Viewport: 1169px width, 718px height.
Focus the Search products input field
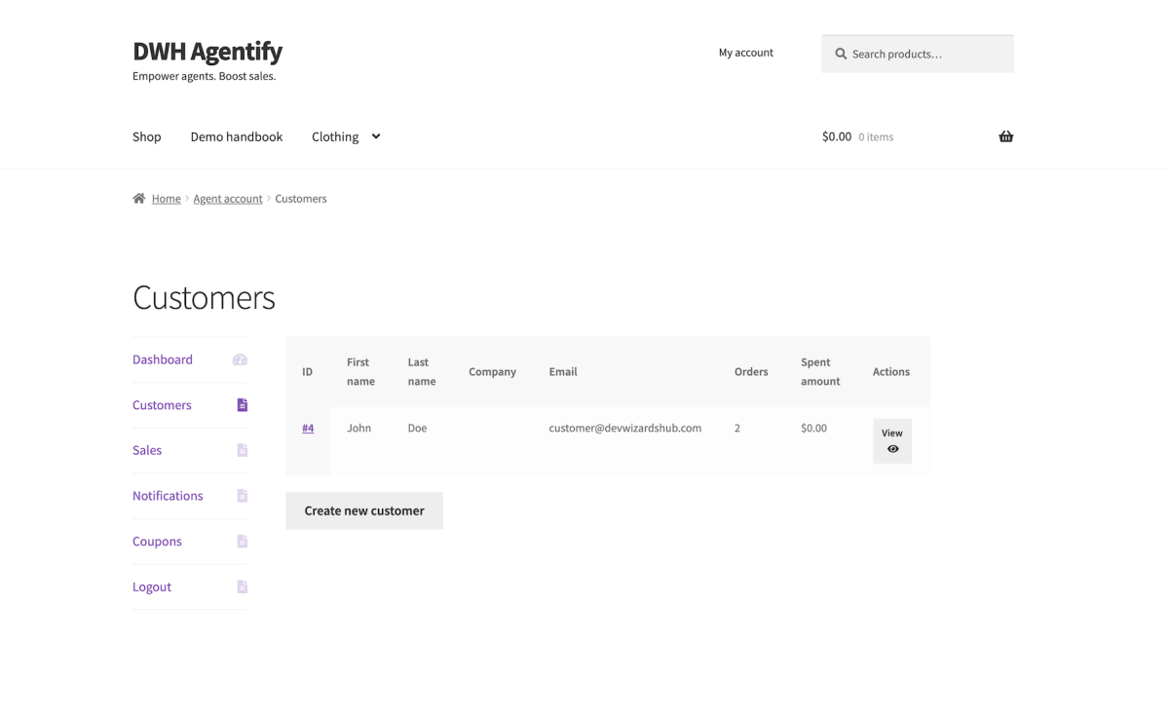pos(927,54)
